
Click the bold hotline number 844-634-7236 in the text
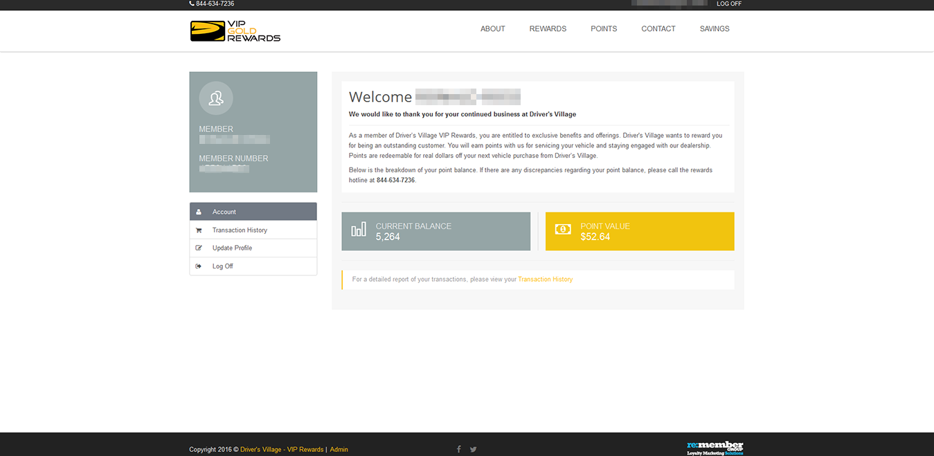point(395,180)
